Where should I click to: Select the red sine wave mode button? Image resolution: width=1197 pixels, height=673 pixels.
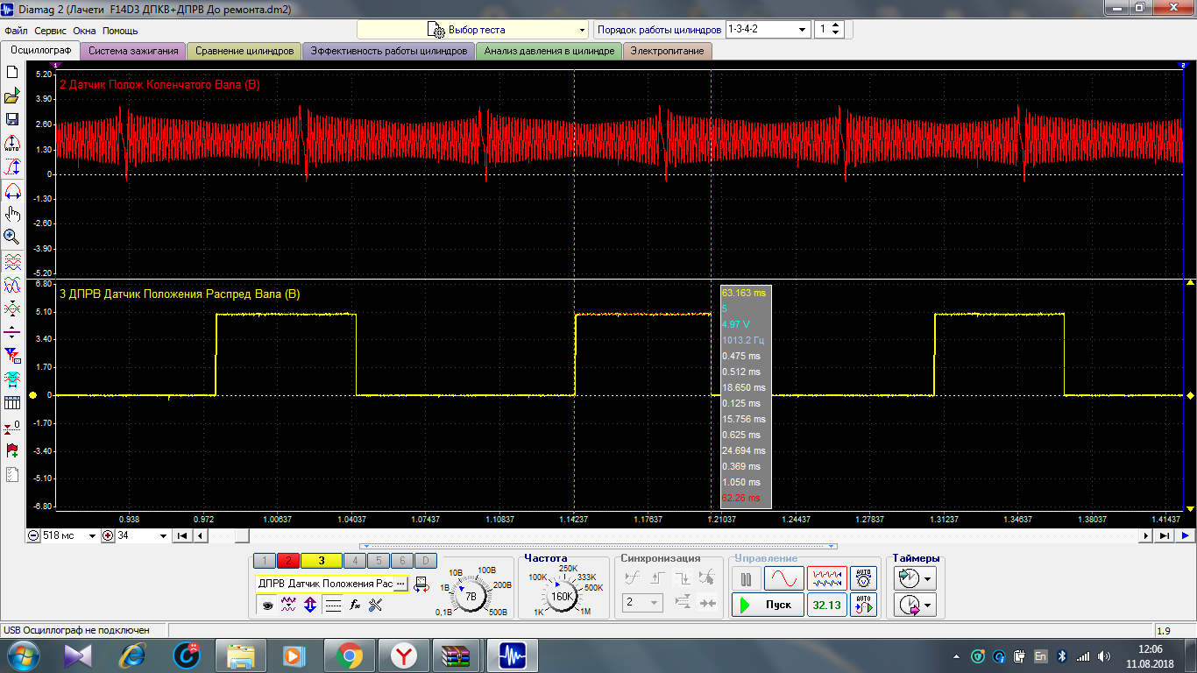(783, 579)
